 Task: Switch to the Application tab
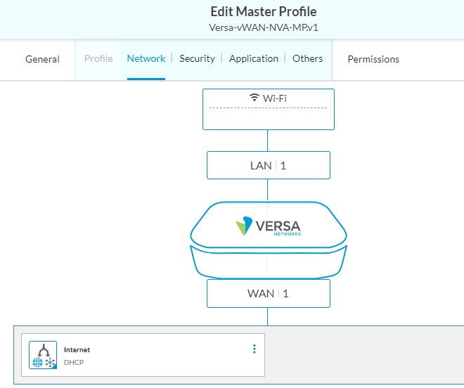[254, 58]
